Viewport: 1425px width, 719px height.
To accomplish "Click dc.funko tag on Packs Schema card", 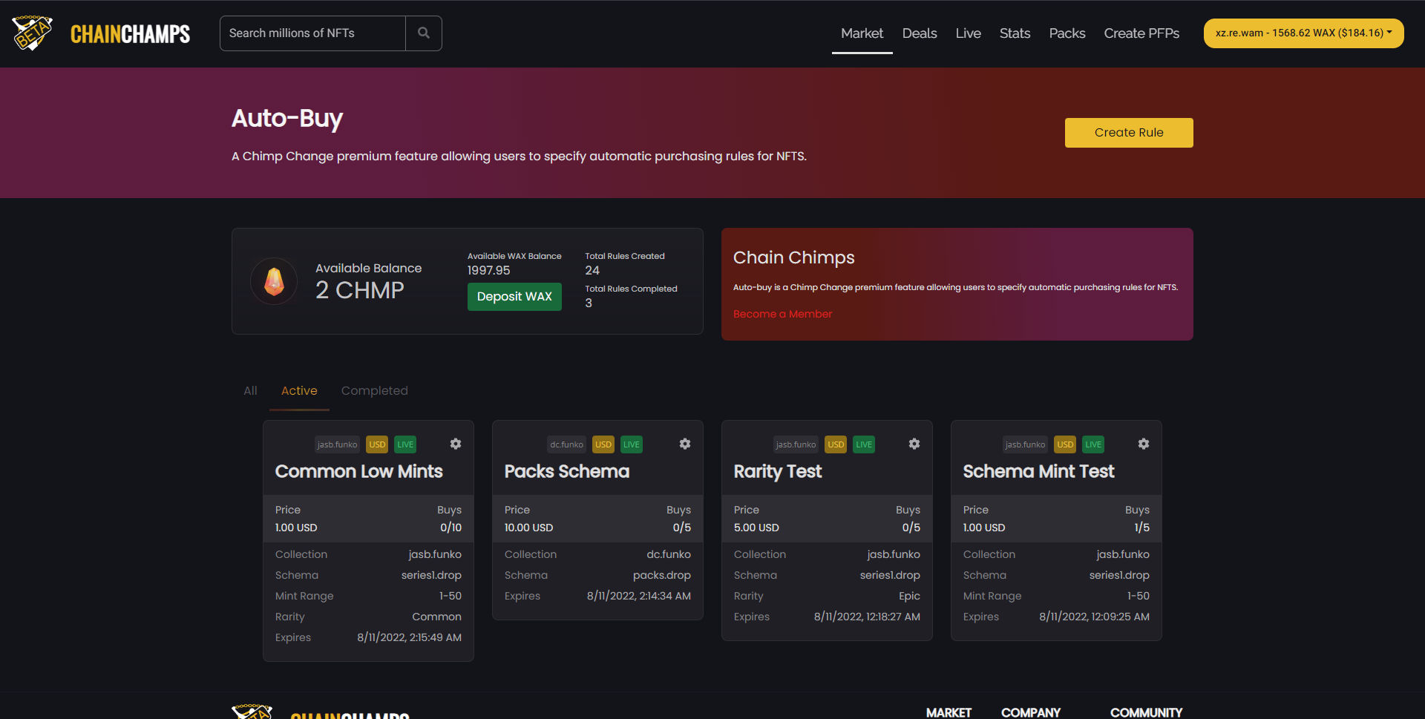I will click(566, 444).
